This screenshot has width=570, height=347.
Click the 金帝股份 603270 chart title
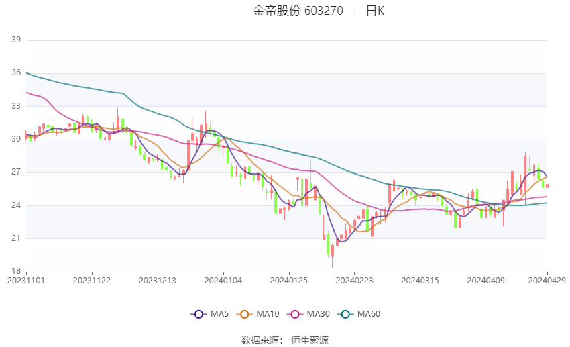pos(298,11)
